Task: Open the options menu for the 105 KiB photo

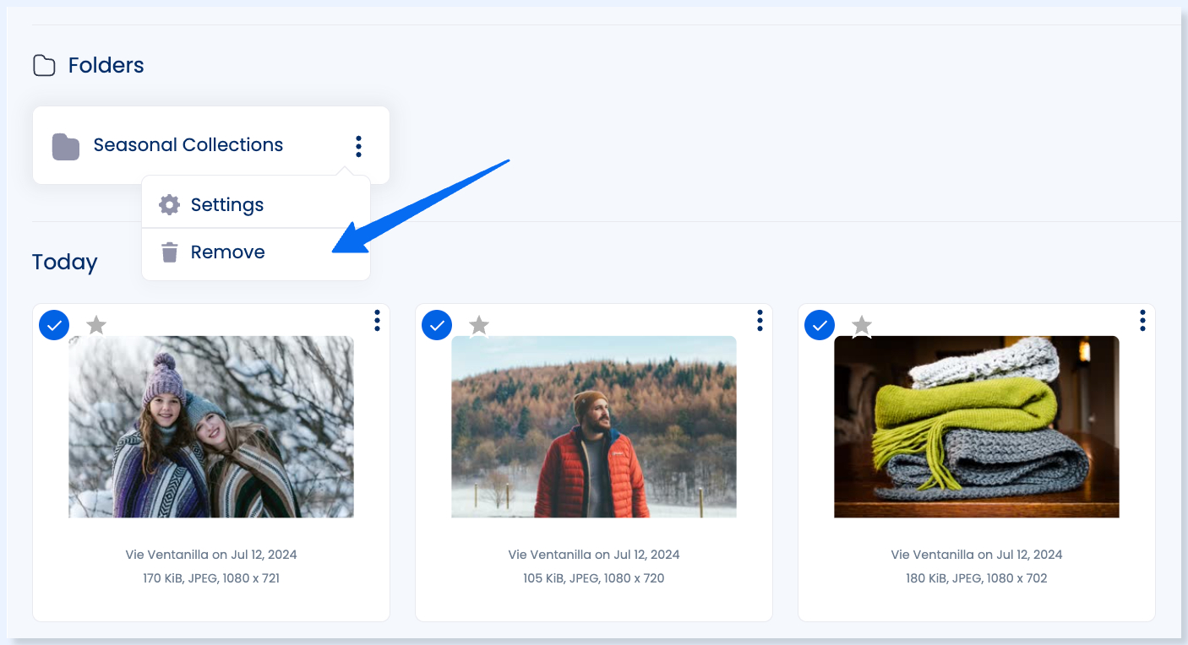Action: pyautogui.click(x=760, y=320)
